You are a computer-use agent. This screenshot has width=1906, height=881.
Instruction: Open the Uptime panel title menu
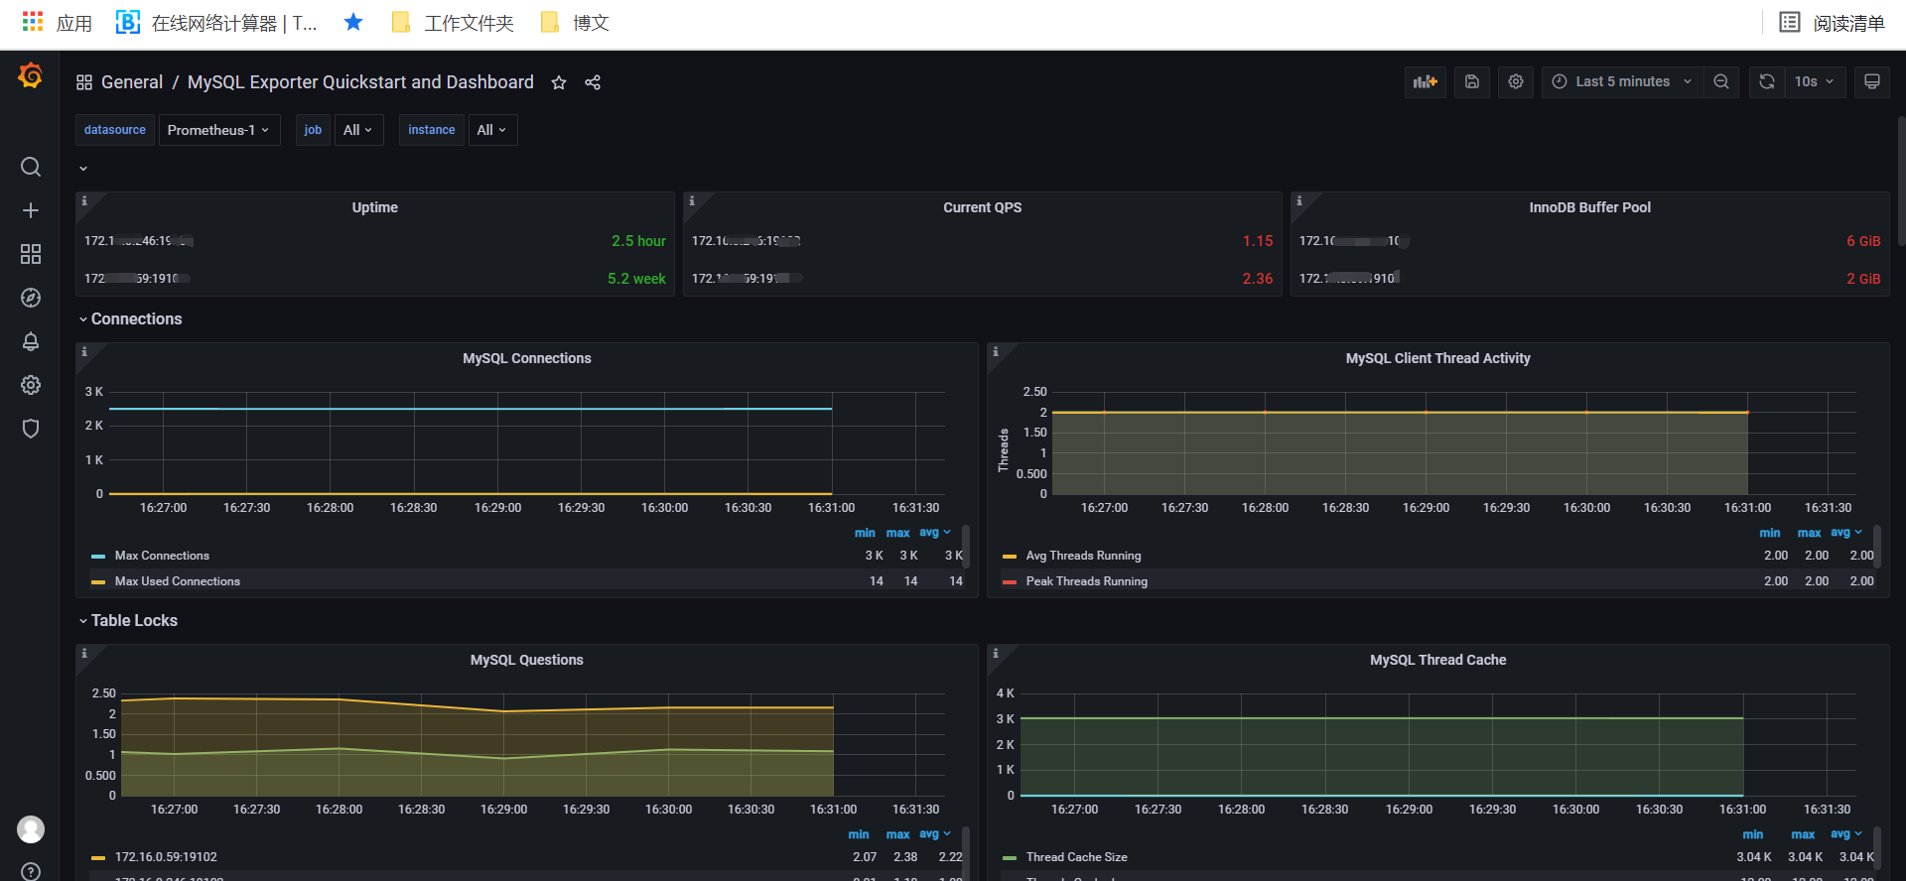374,207
